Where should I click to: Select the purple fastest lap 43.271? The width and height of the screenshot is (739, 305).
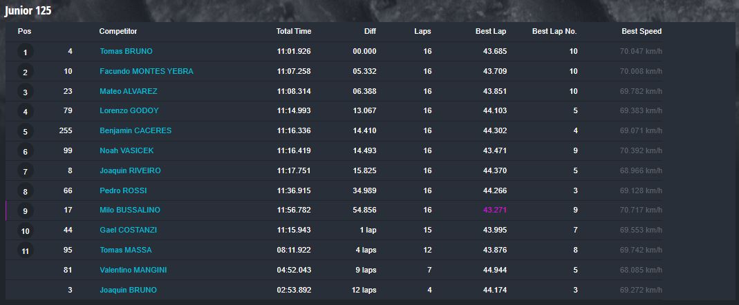(x=495, y=210)
